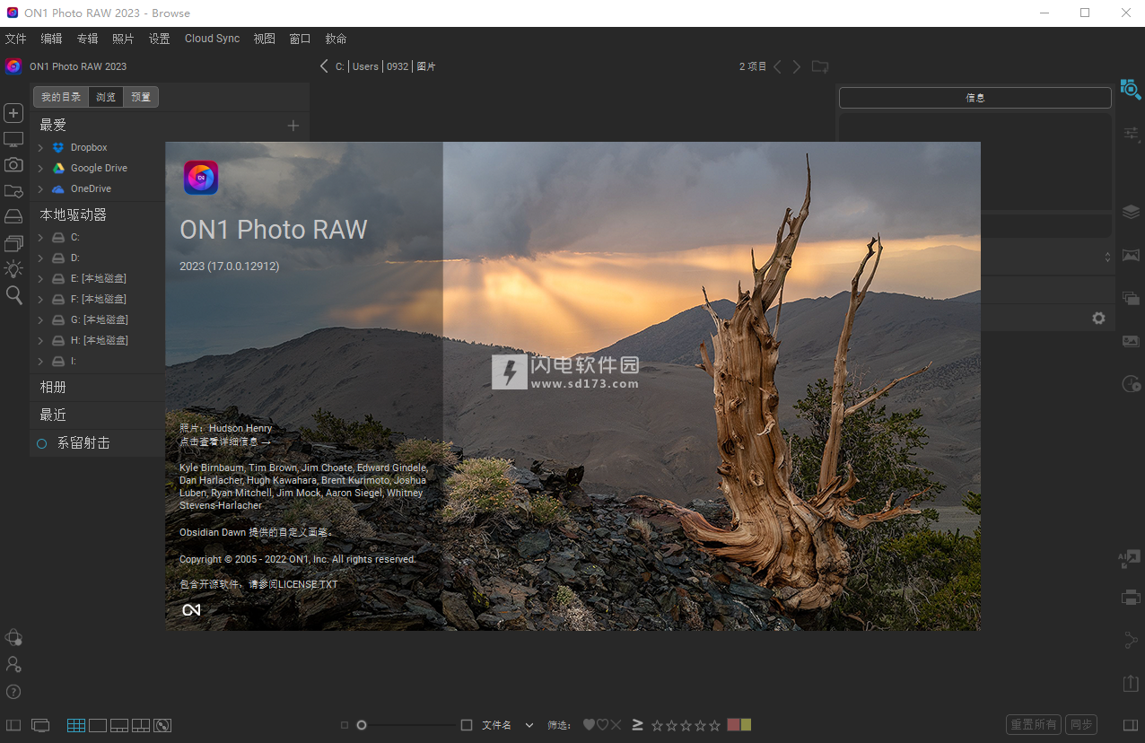Click the folder icon beside item count
This screenshot has height=743, width=1145.
pyautogui.click(x=820, y=66)
